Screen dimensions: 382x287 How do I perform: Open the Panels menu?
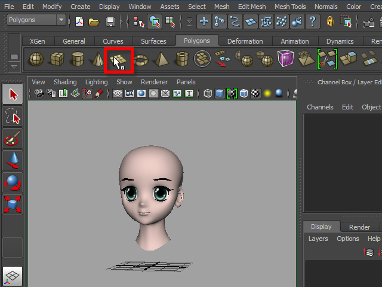pos(186,82)
